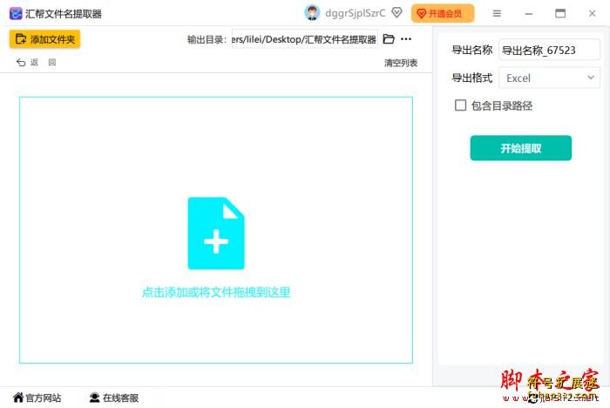Open the three-dots more options icon
This screenshot has height=408, width=610.
pyautogui.click(x=406, y=39)
